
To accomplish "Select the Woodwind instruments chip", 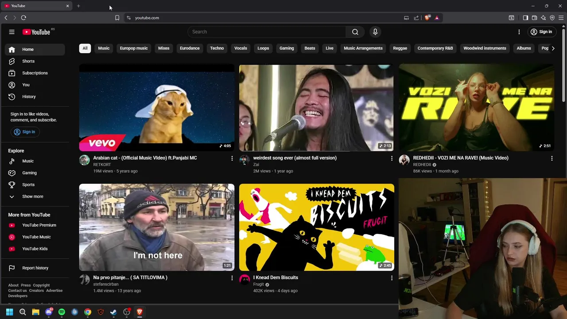I will (485, 48).
